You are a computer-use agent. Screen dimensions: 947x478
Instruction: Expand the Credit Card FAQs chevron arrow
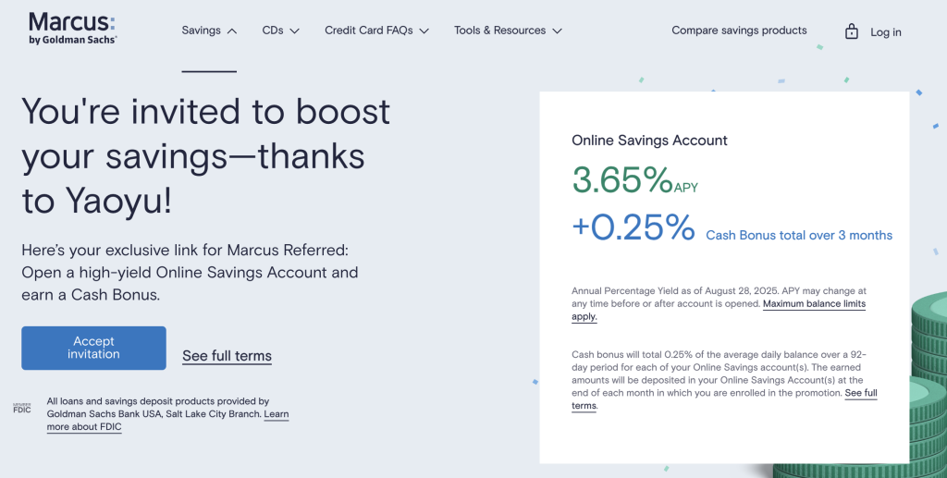click(x=424, y=31)
